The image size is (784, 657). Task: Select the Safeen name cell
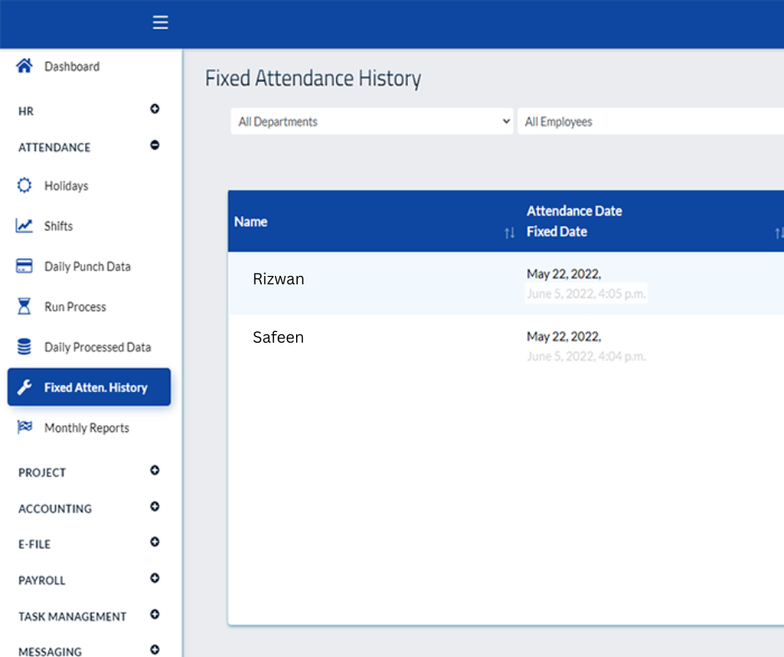click(x=278, y=337)
